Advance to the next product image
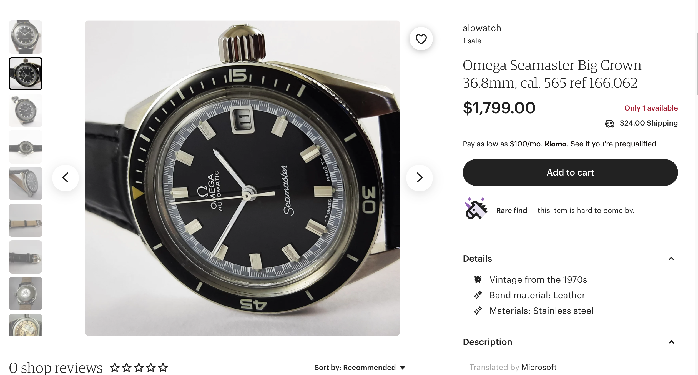This screenshot has width=698, height=375. (x=419, y=178)
